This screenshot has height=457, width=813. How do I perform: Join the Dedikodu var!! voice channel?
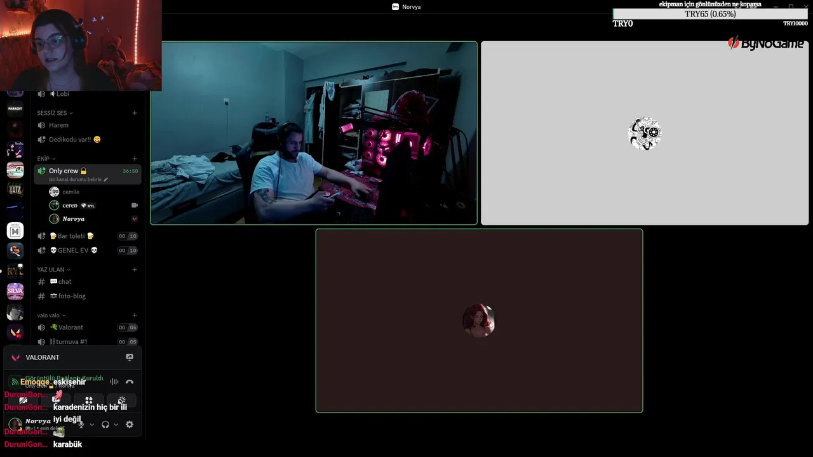[x=88, y=140]
